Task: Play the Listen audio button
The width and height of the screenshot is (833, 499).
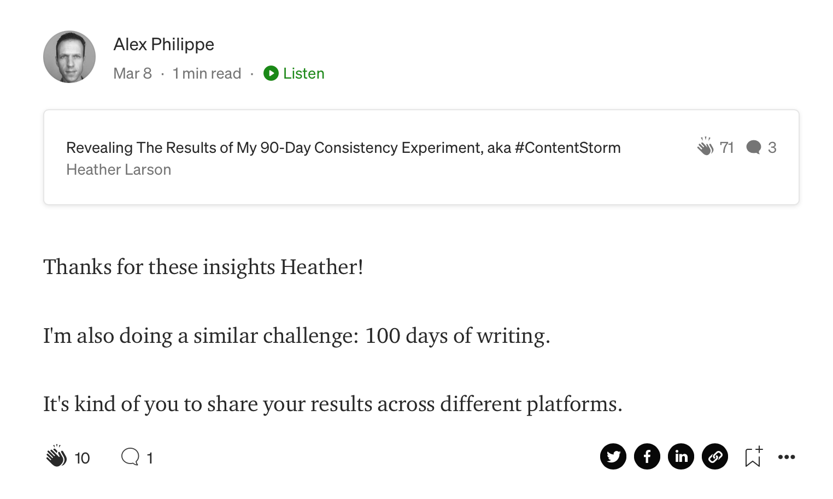Action: tap(271, 73)
